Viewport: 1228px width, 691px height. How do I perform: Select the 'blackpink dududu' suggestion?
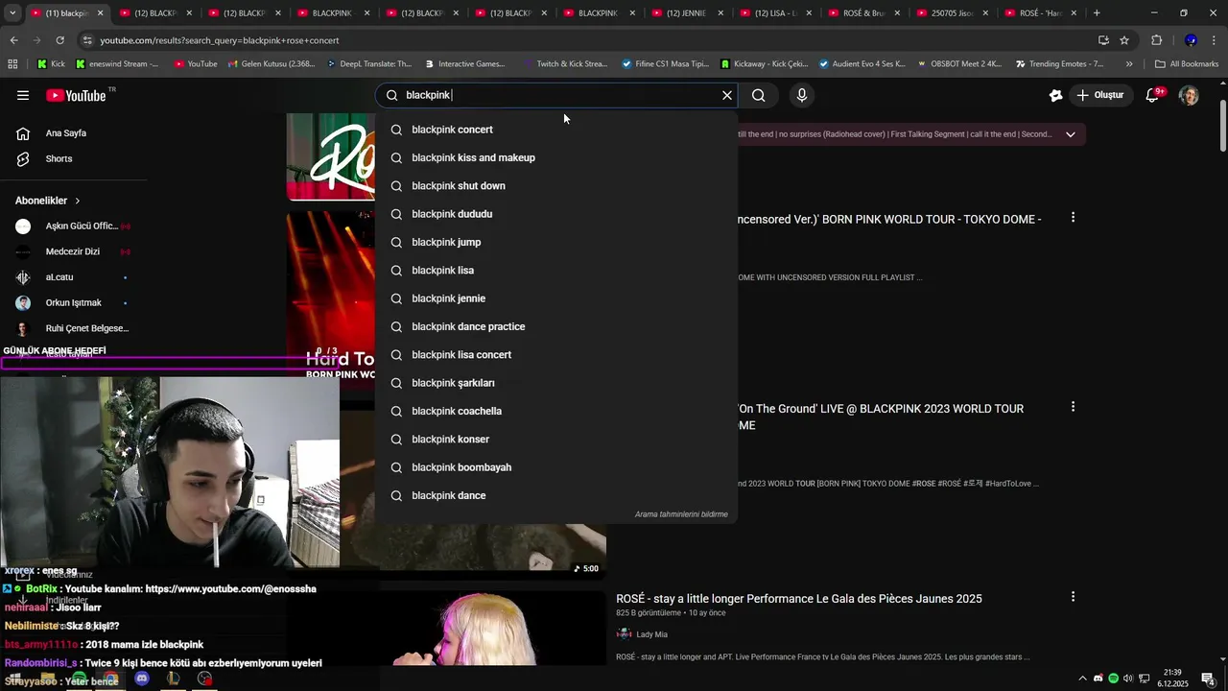[x=556, y=214]
